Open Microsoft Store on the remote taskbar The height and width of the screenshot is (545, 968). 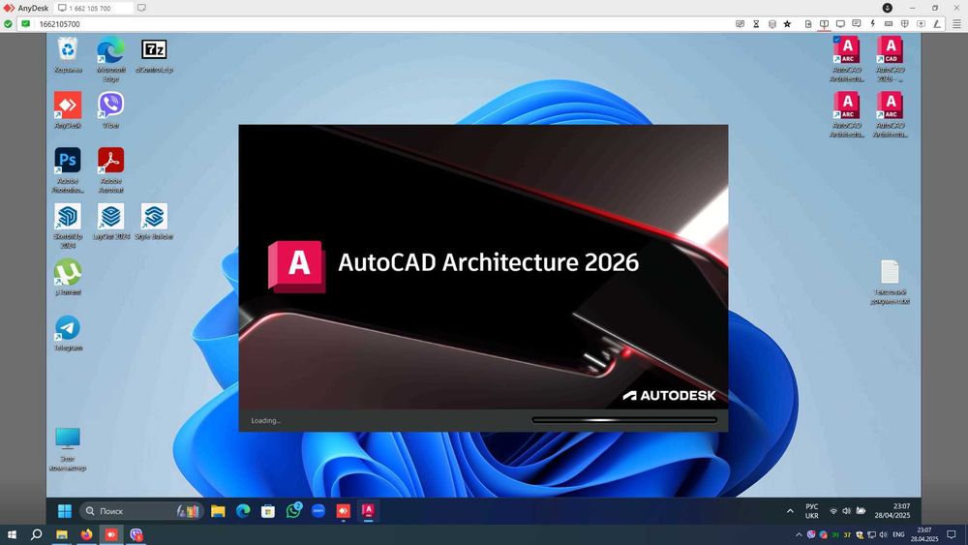click(x=268, y=511)
